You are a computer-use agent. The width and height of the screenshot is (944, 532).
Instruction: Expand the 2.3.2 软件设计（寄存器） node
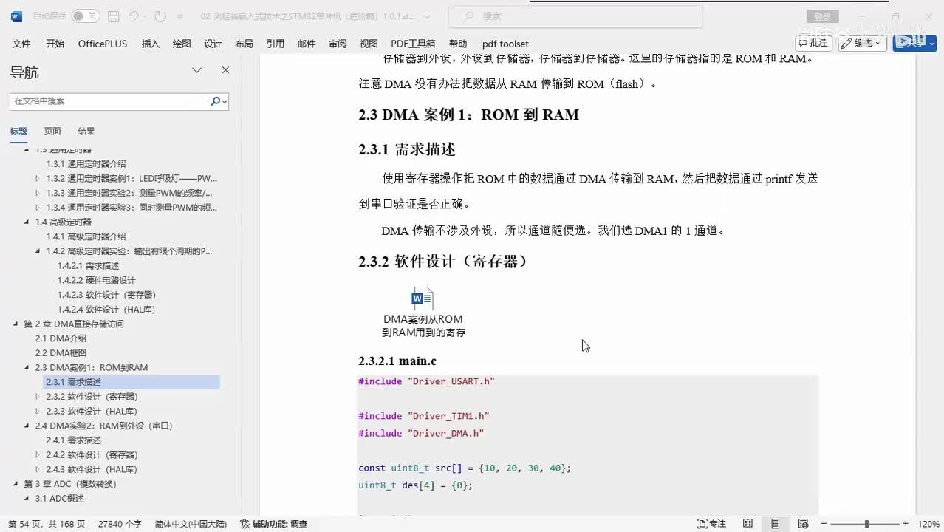(38, 397)
